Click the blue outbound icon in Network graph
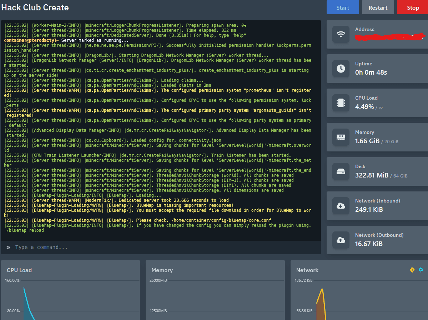Screen dimensions: 428x320 (x=421, y=270)
